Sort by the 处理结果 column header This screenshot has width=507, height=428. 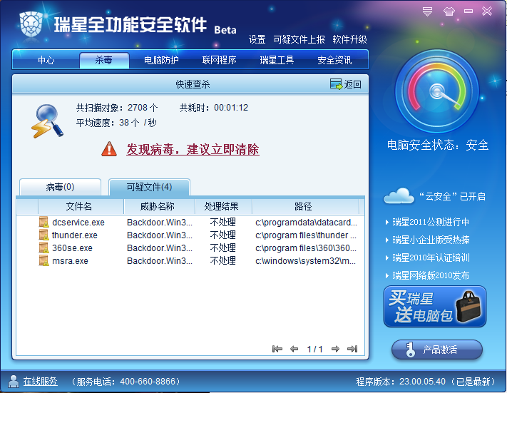click(x=223, y=206)
